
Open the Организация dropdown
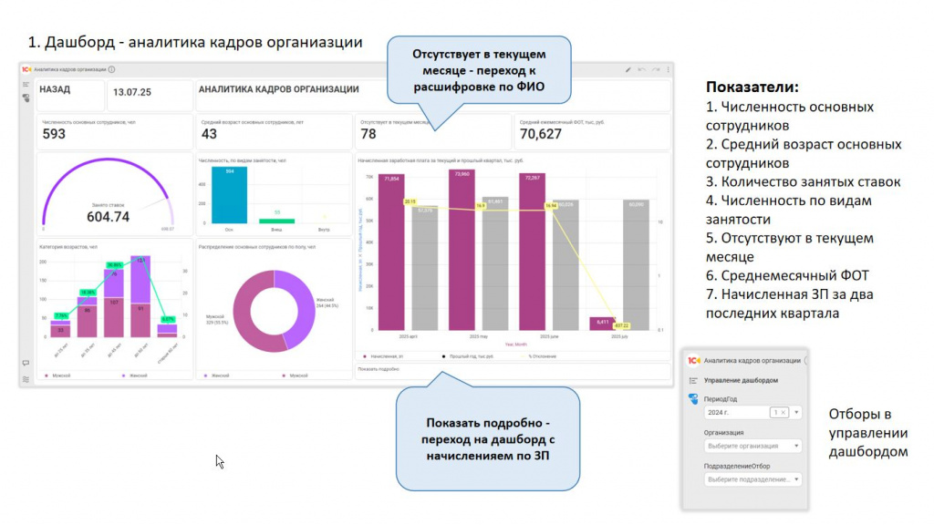(x=752, y=446)
